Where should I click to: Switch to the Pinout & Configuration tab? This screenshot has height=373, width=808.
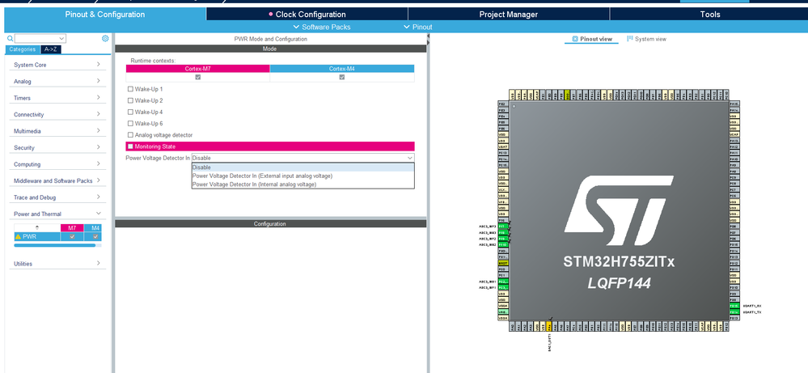105,15
